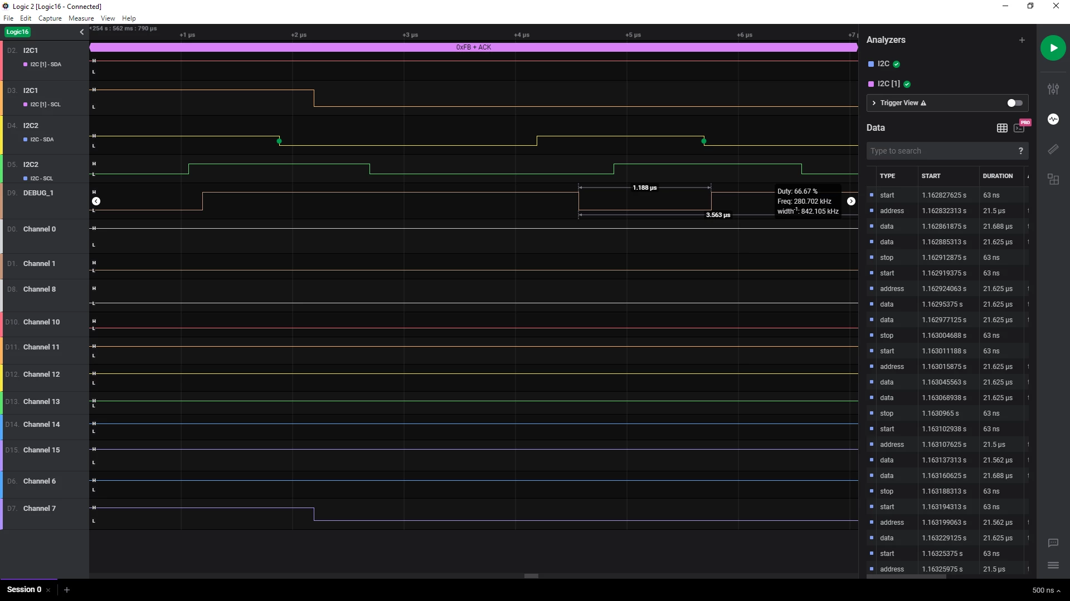Click the horizontal timeline scrollbar thumb
1070x601 pixels.
pyautogui.click(x=532, y=577)
